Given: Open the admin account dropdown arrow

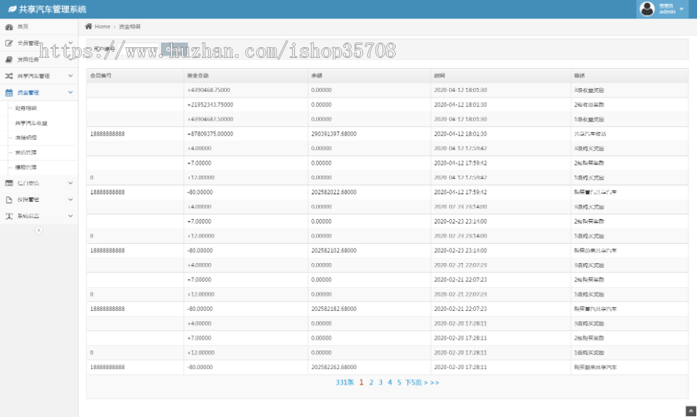Looking at the screenshot, I should (682, 9).
